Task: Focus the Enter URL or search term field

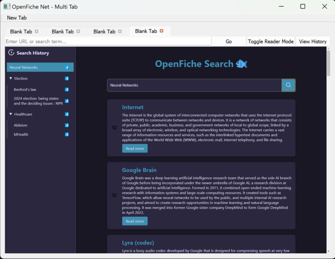Action: [x=108, y=42]
